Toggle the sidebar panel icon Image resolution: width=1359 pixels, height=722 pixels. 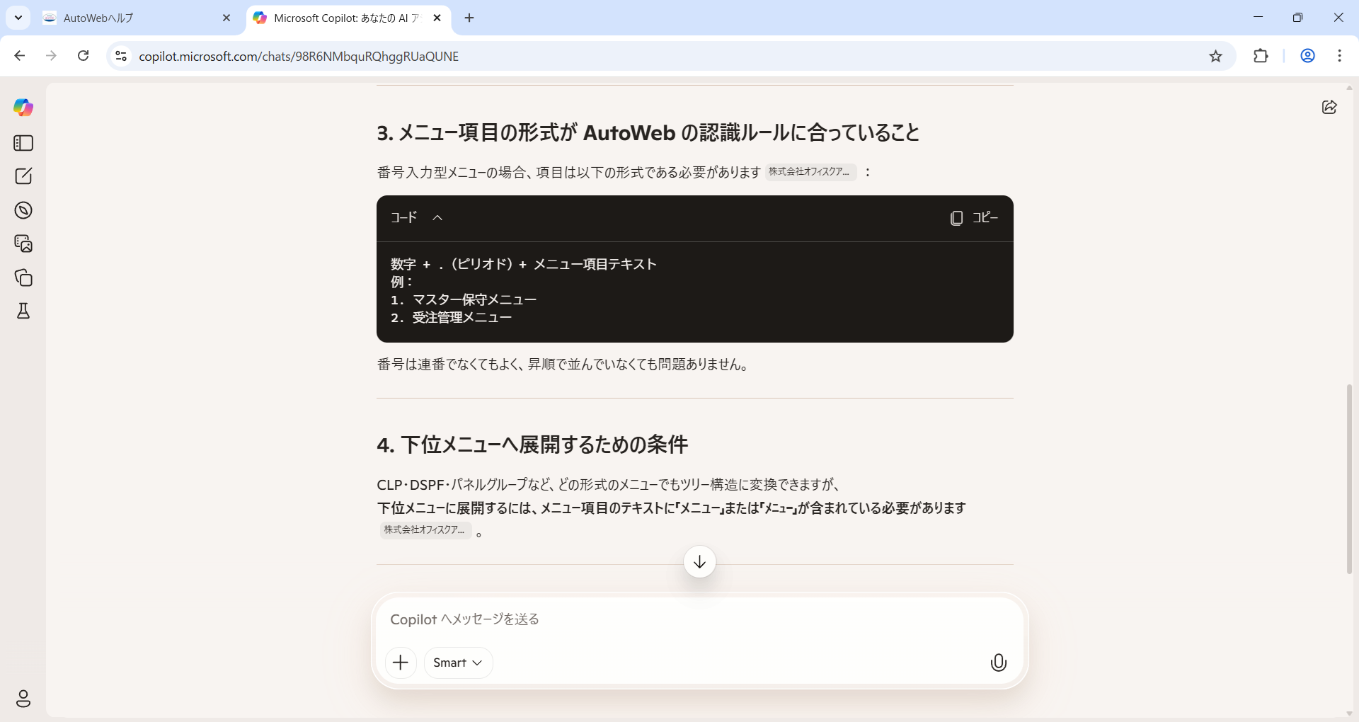coord(23,143)
